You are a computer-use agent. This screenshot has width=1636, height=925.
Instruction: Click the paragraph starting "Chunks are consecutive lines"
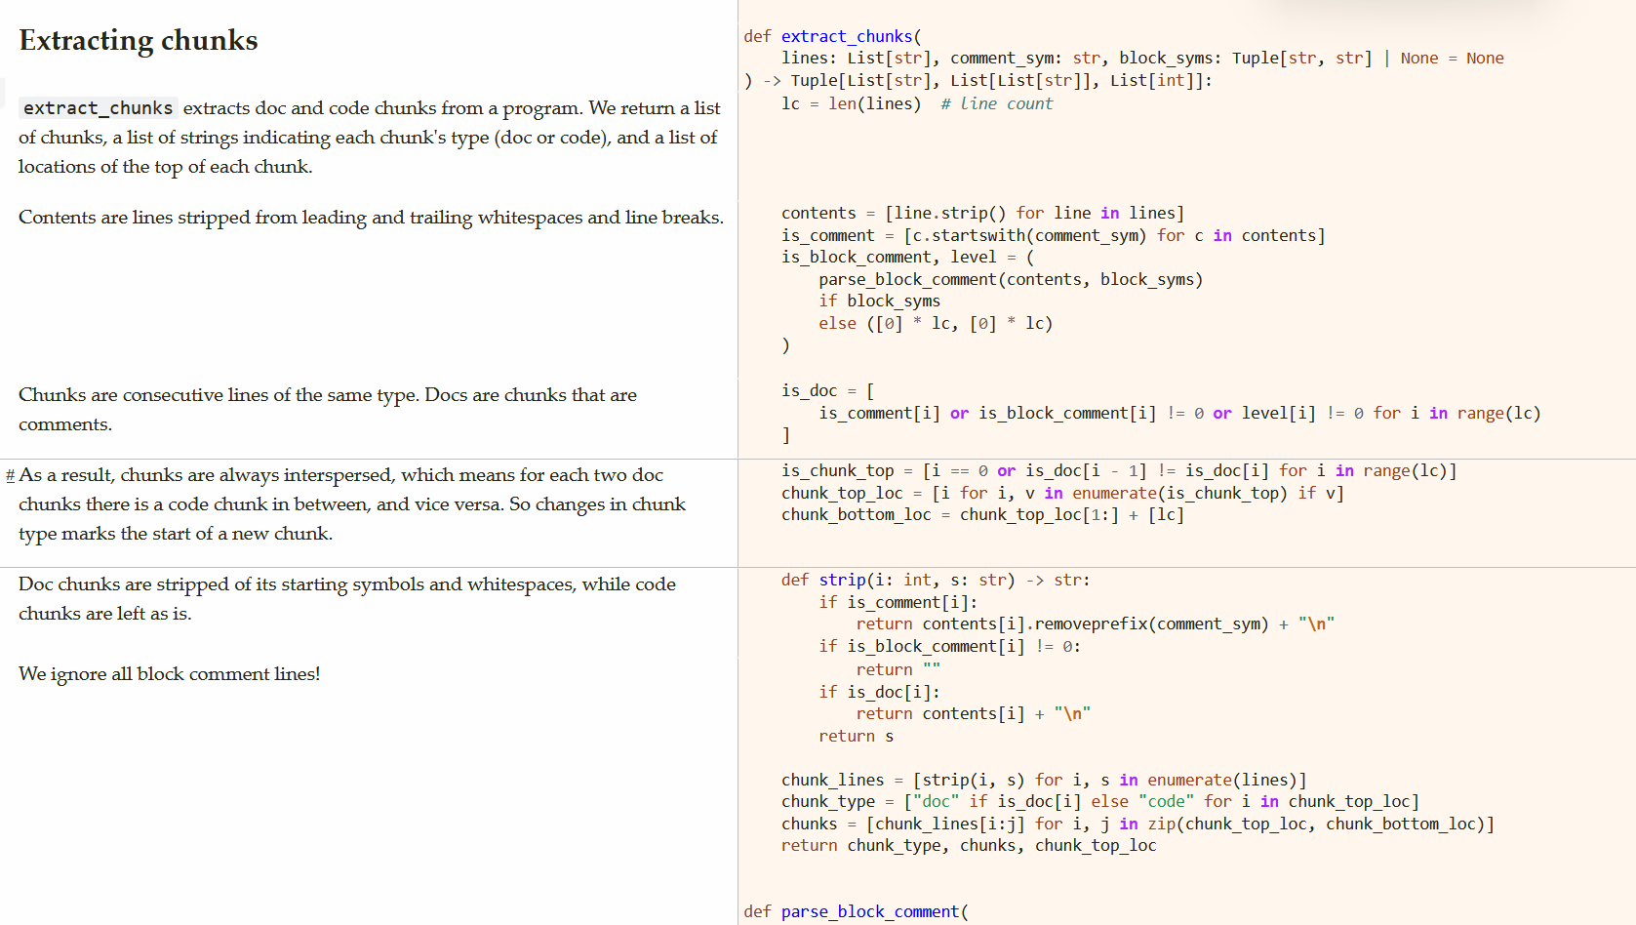328,410
